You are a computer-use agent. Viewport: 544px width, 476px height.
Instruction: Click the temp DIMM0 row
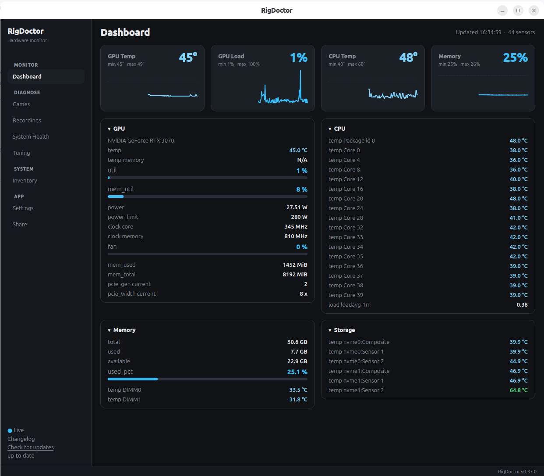point(208,390)
